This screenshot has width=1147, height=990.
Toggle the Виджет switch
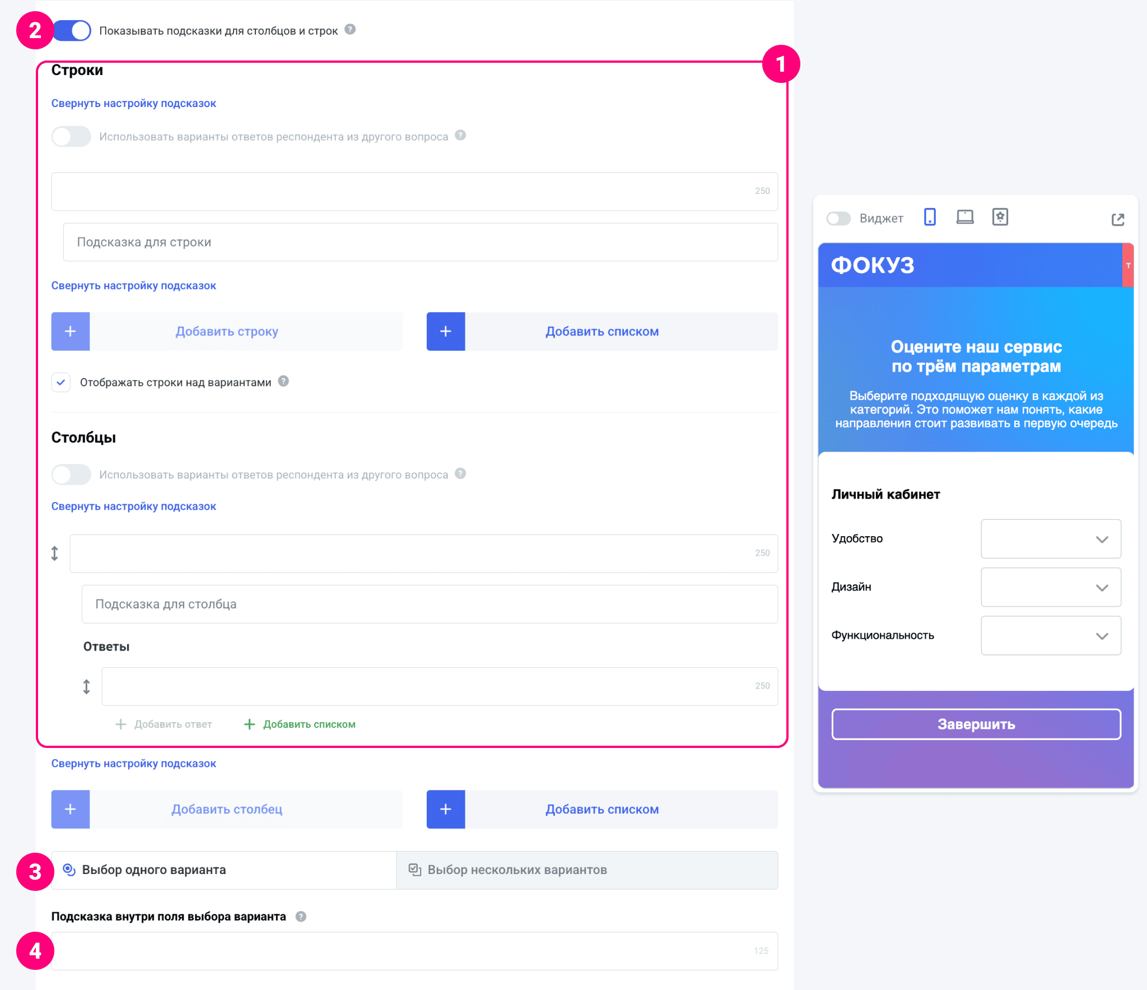pyautogui.click(x=838, y=219)
